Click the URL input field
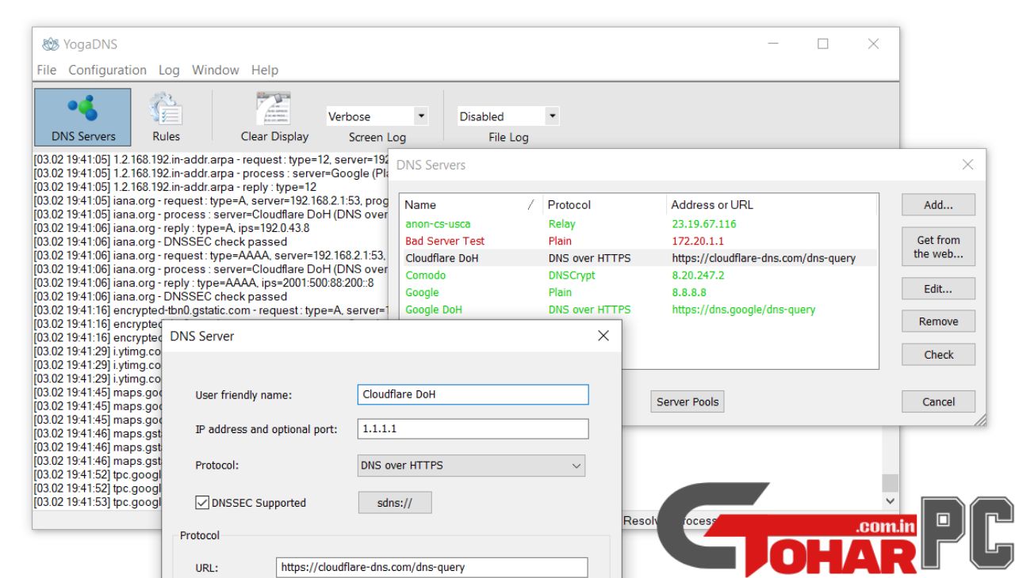 [433, 567]
